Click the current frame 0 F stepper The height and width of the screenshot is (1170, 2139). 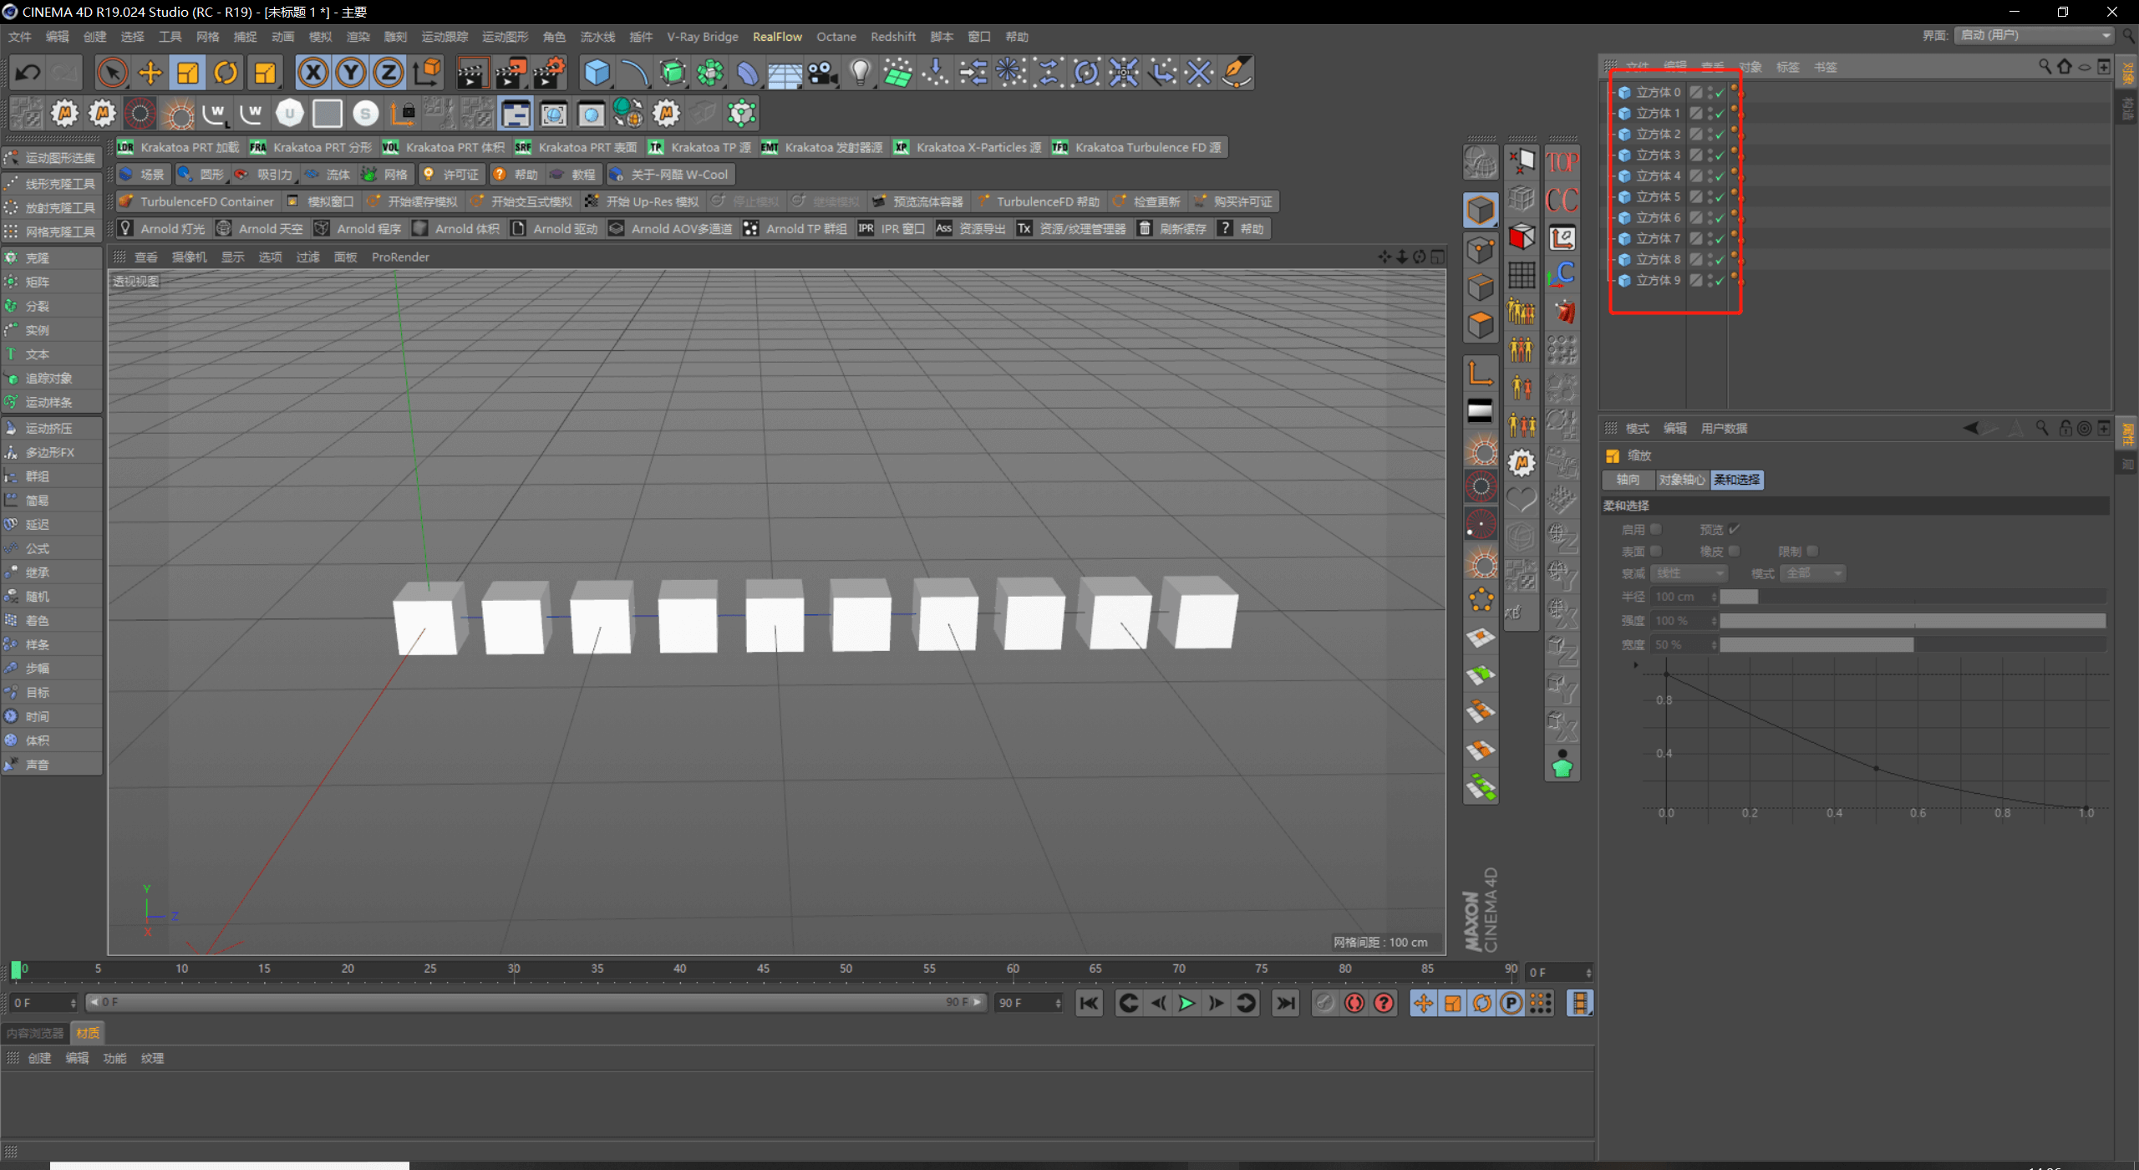1588,973
